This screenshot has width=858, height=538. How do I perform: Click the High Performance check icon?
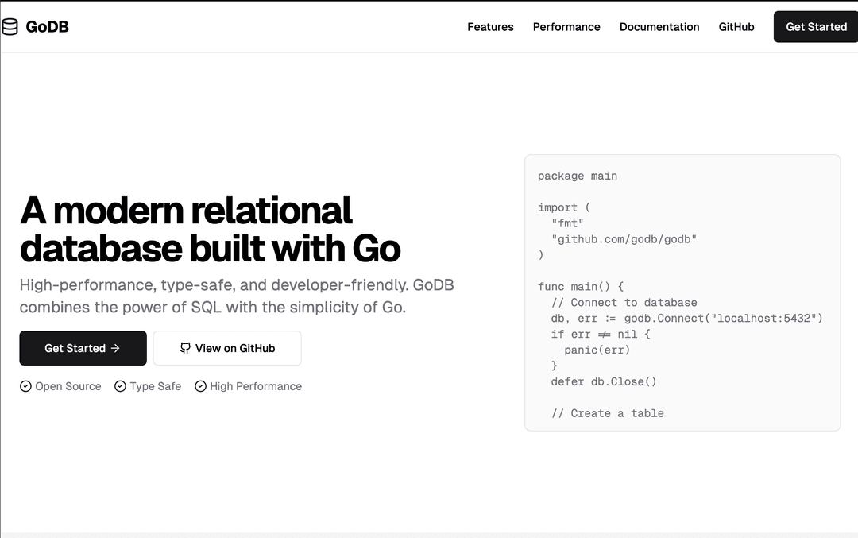pos(200,386)
